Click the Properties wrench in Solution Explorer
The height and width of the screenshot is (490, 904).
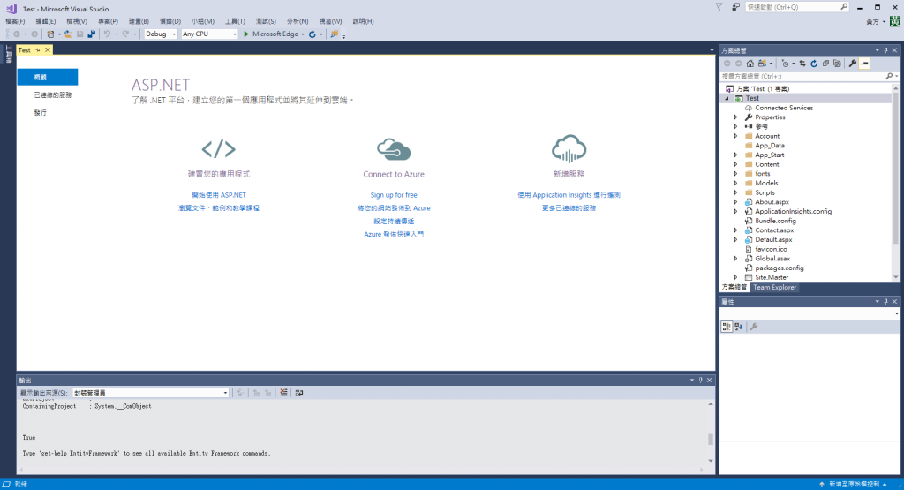853,64
